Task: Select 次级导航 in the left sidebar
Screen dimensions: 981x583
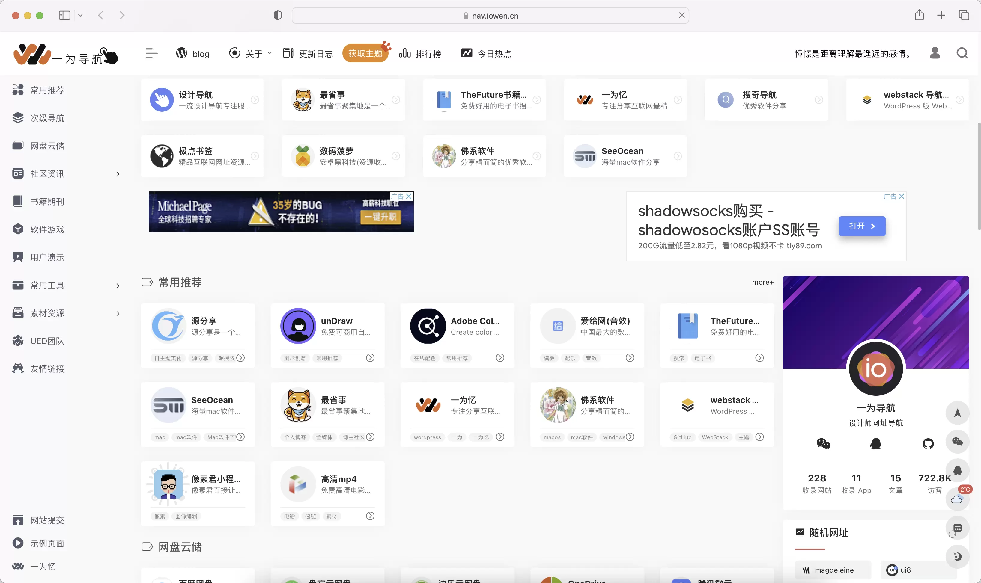Action: 38,118
